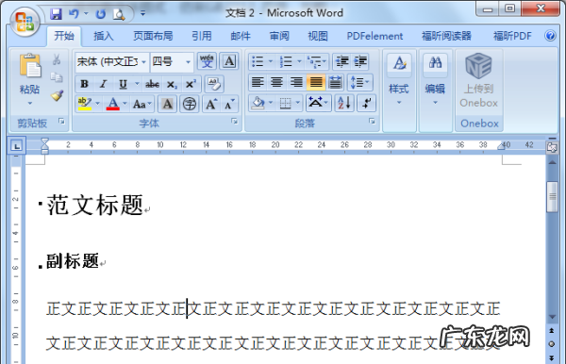Open the 福昕PDF tab
Screen dimensions: 566x364
(512, 36)
